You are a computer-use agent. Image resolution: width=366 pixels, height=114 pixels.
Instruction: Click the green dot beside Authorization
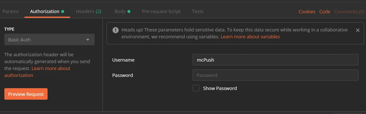(x=63, y=12)
